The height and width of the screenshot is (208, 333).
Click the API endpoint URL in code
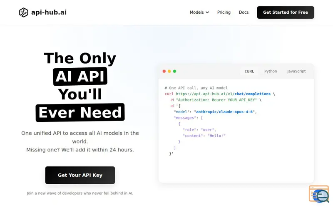223,94
